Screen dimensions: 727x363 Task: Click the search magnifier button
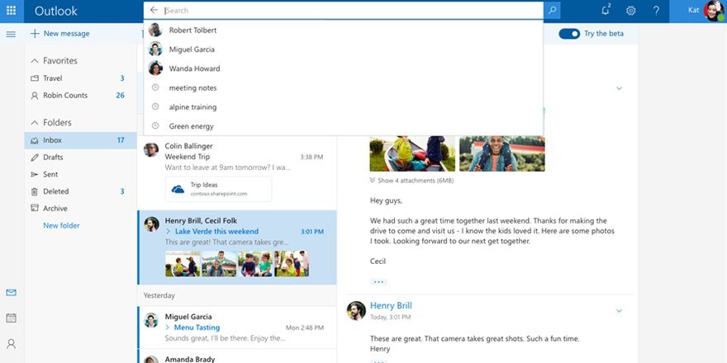[x=552, y=10]
